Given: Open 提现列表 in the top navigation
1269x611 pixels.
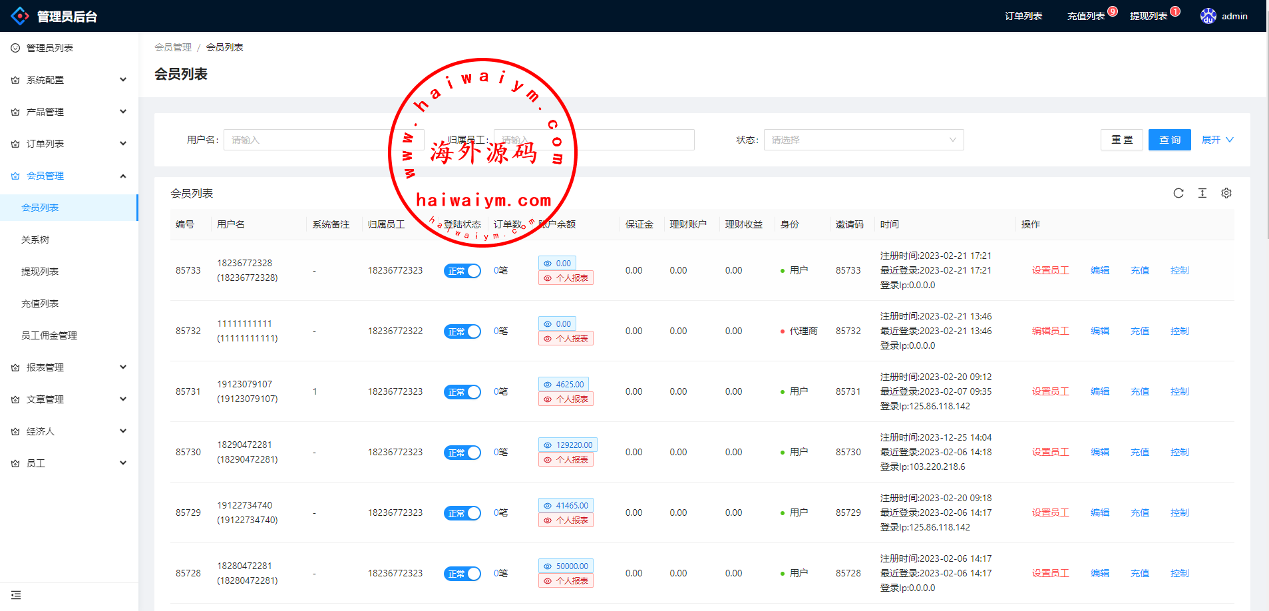Looking at the screenshot, I should click(x=1148, y=16).
